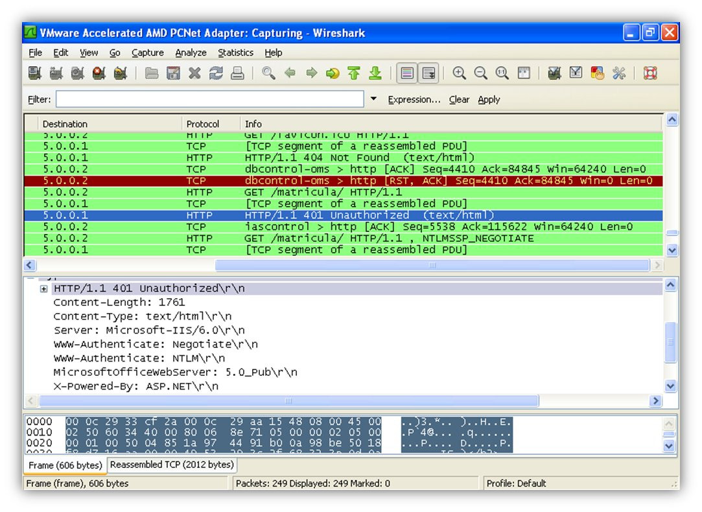Screen dimensions: 702x512
Task: Clear the display filter
Action: coord(460,99)
